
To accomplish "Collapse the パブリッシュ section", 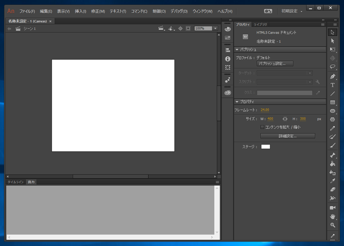I will (237, 50).
